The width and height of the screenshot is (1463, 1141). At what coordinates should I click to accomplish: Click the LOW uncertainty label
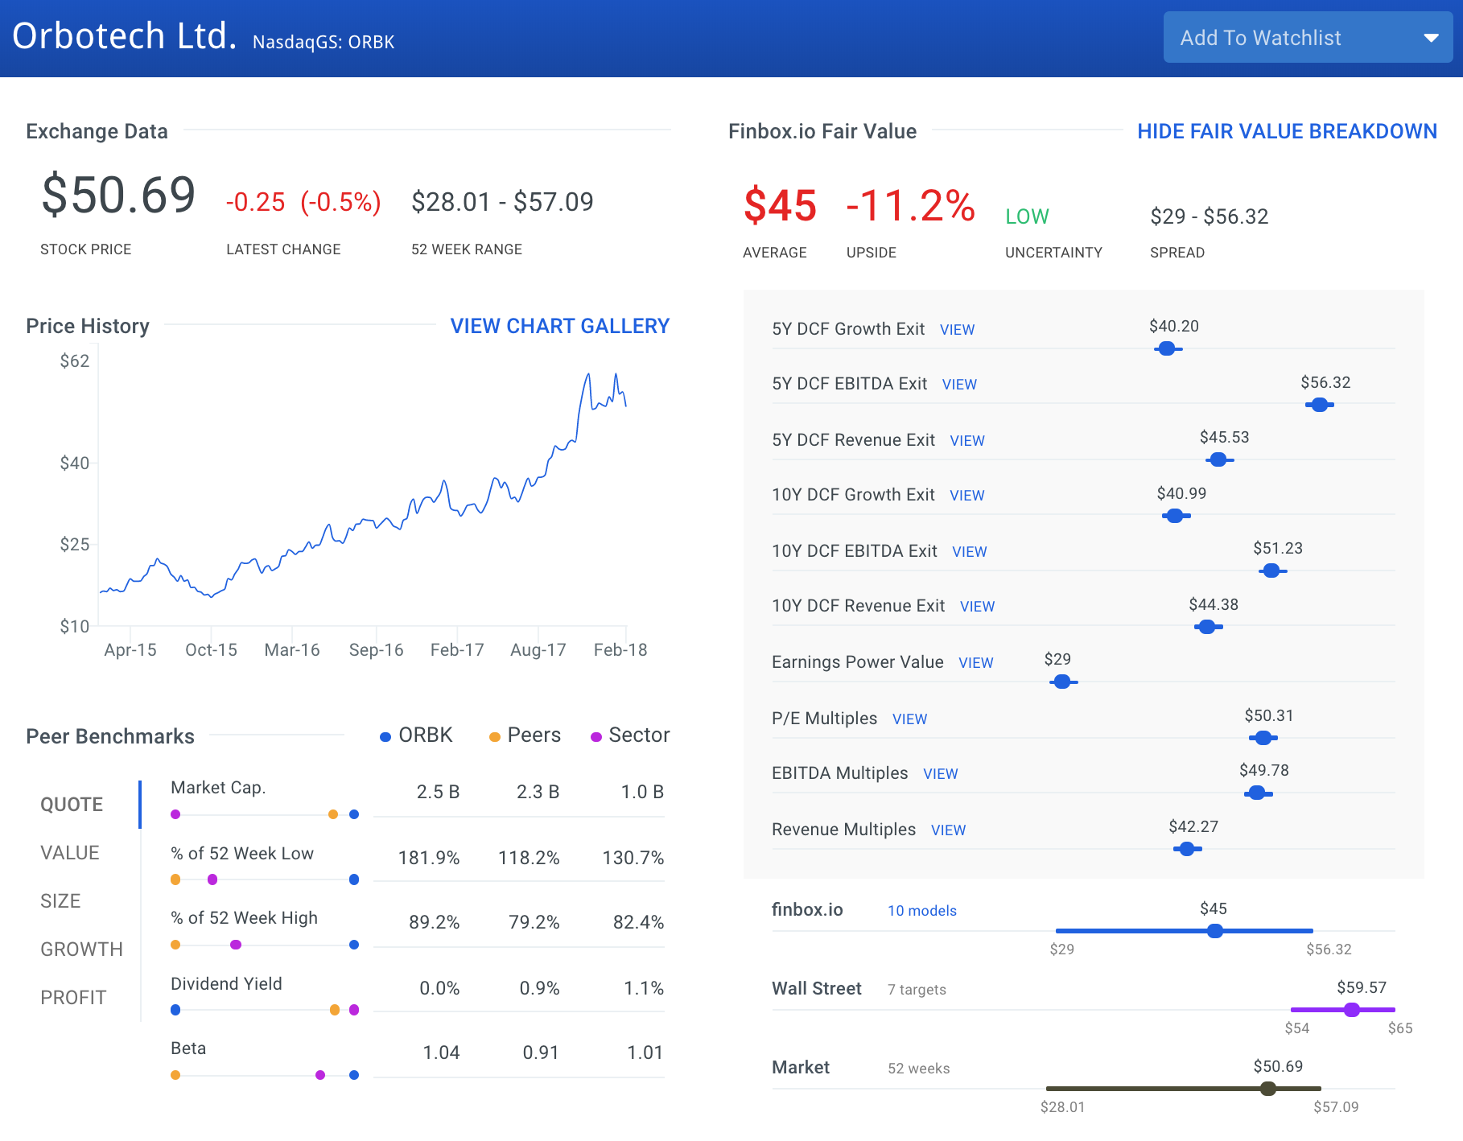1027,216
